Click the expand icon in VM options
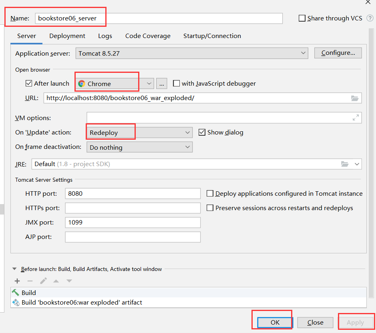 [355, 118]
